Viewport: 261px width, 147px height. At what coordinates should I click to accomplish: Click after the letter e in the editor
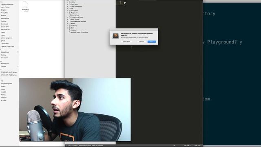coord(126,3)
